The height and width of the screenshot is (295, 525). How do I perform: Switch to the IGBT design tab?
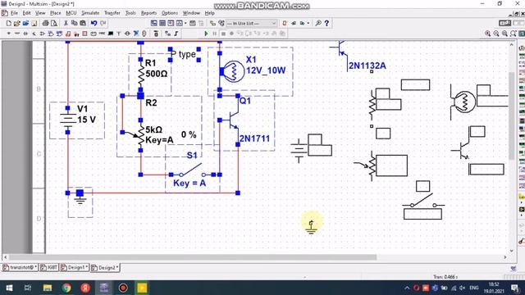(49, 268)
